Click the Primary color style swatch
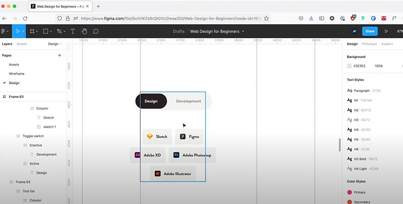The width and height of the screenshot is (403, 204). point(349,192)
